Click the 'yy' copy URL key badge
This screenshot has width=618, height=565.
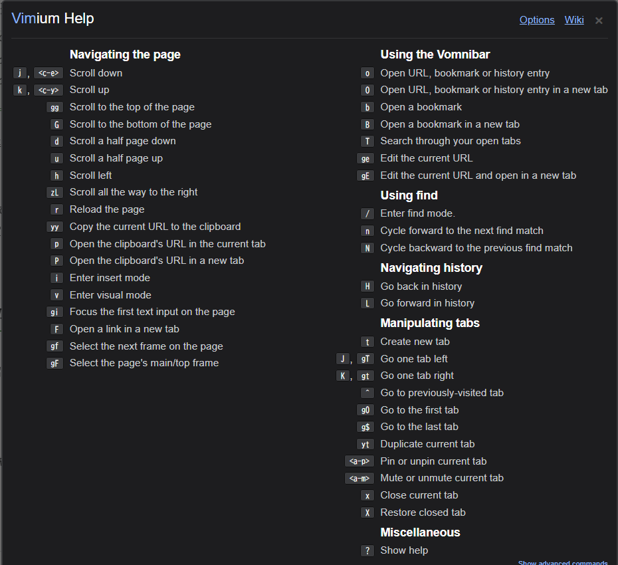[x=55, y=227]
